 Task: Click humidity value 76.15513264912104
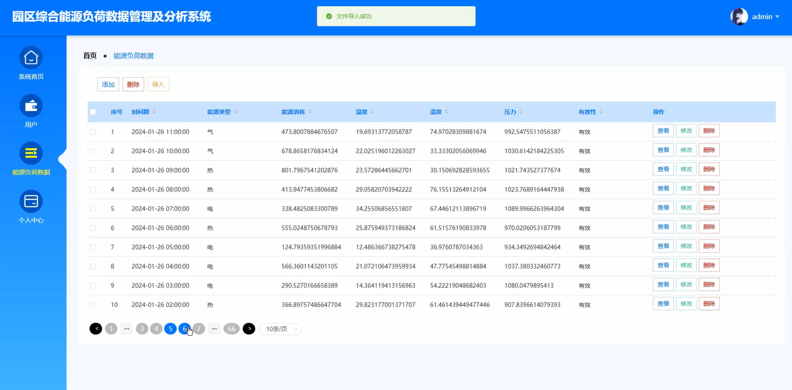(458, 189)
